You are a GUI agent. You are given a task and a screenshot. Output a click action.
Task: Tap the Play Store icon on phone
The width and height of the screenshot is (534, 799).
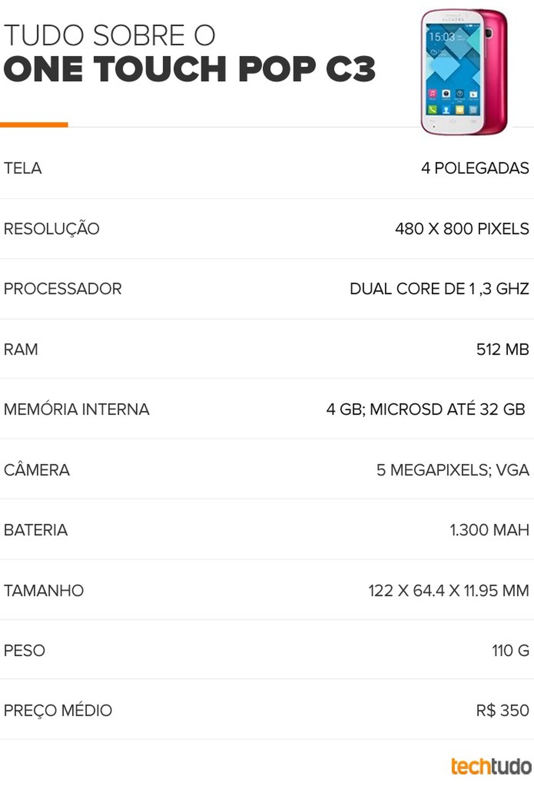click(473, 94)
